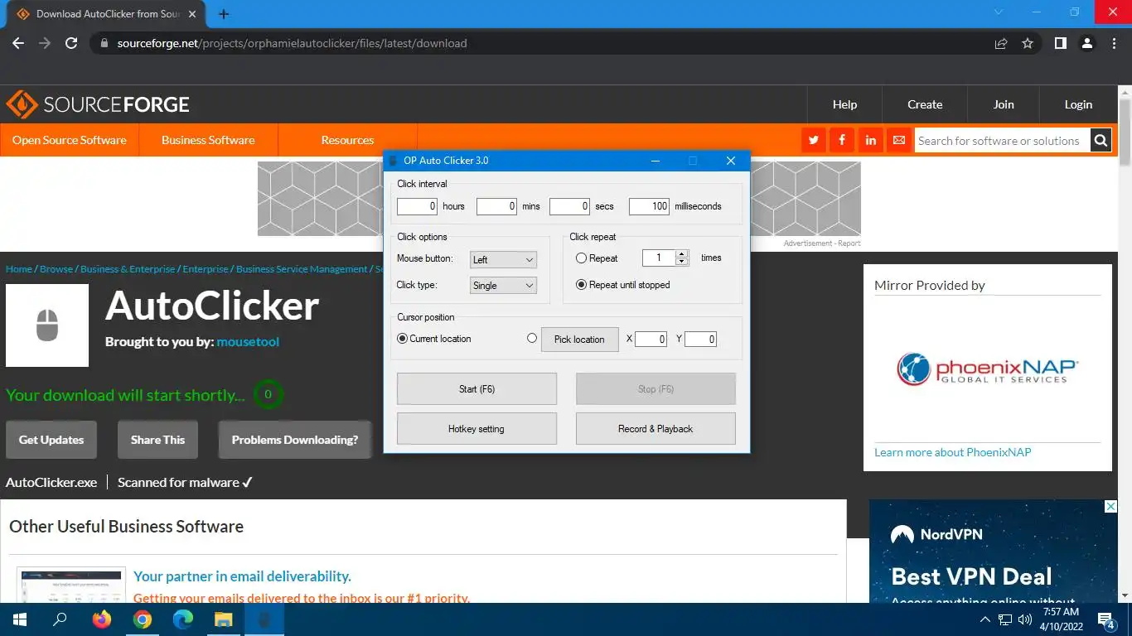
Task: Open Your partner in email deliverability link
Action: (242, 576)
